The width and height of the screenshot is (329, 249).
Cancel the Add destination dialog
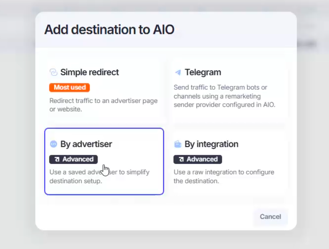click(270, 217)
